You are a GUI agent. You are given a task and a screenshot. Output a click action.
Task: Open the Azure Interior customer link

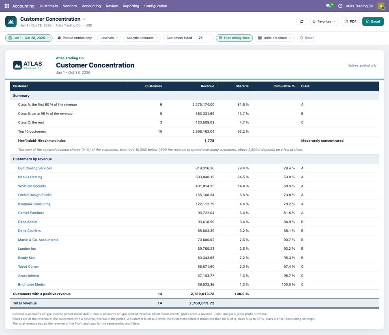29,276
